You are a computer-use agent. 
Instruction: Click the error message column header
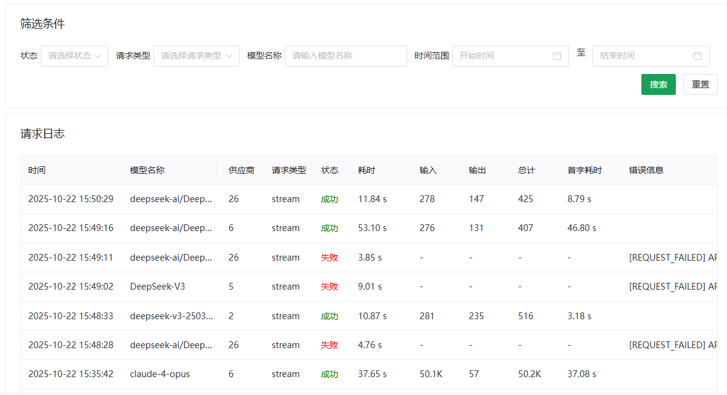646,170
